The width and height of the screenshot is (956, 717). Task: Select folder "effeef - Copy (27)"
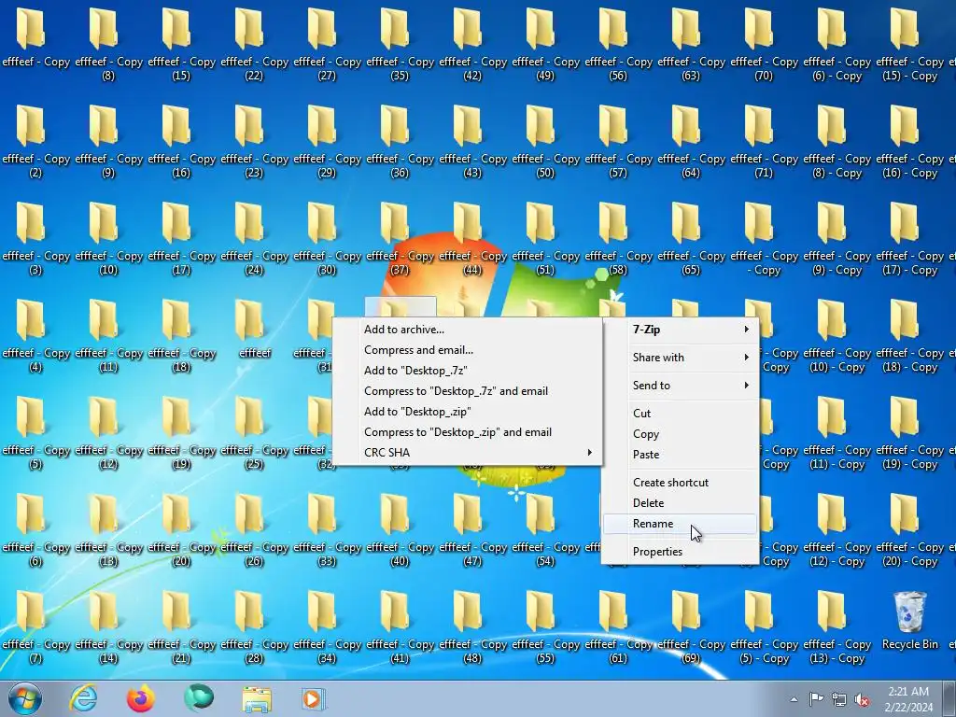(327, 45)
